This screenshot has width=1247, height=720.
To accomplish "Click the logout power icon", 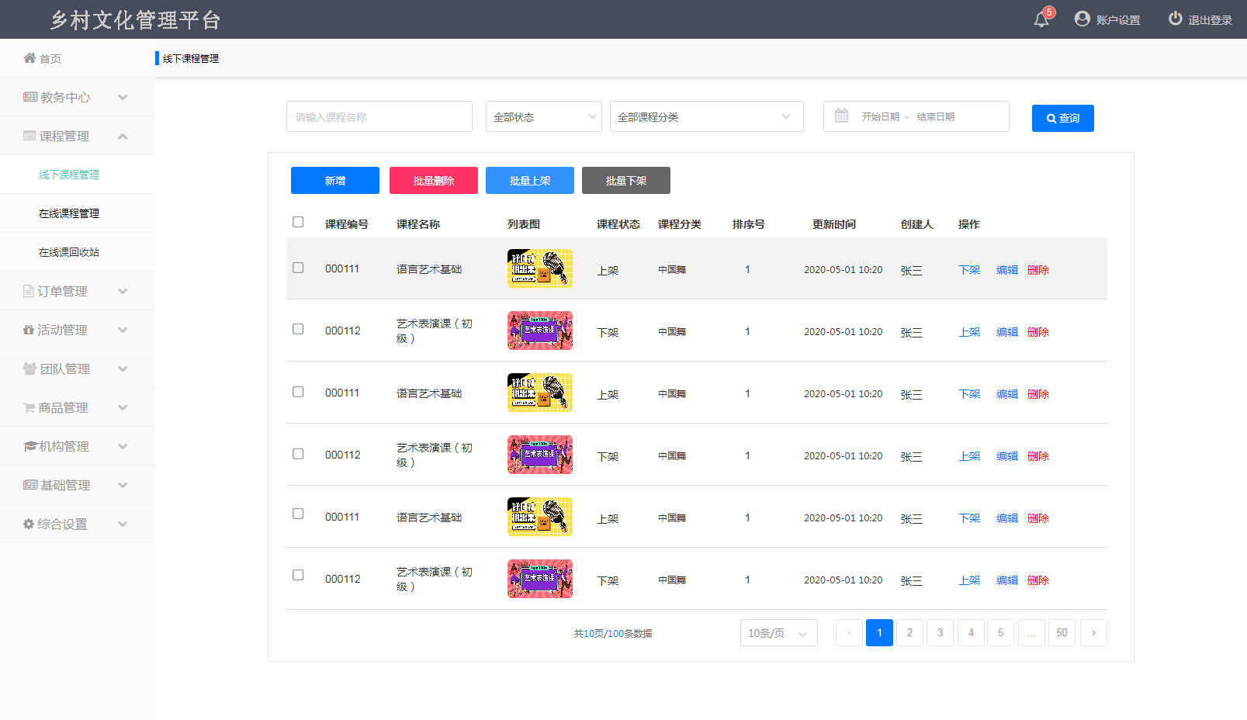I will 1175,19.
